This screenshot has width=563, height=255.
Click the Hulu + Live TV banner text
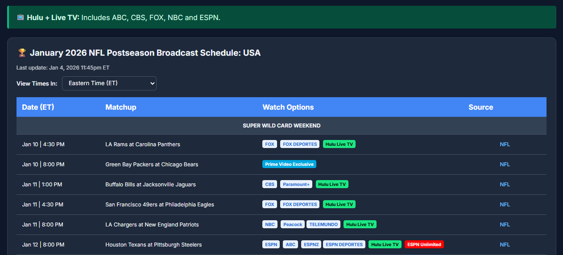click(x=124, y=17)
